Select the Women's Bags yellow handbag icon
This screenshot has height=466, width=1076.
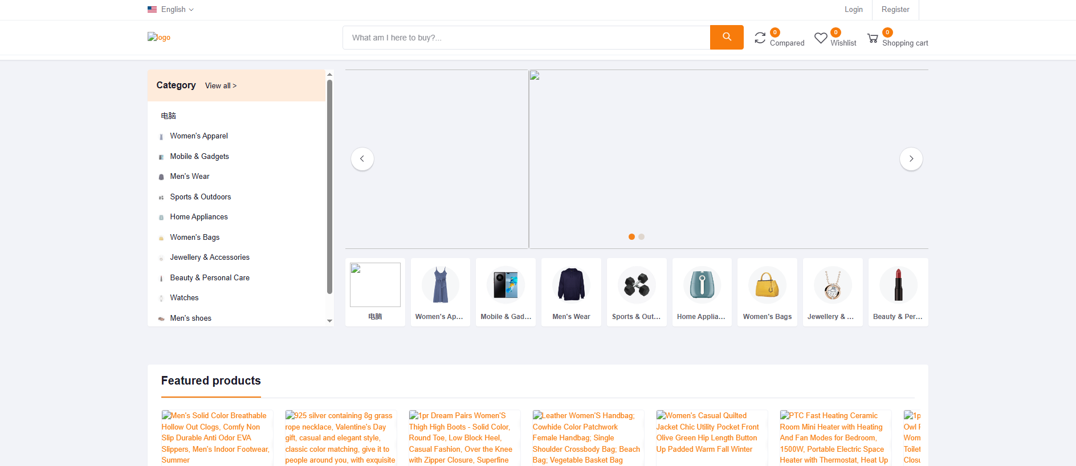pos(767,285)
